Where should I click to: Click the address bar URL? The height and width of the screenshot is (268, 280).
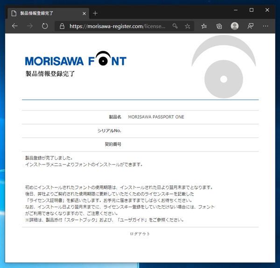point(118,26)
